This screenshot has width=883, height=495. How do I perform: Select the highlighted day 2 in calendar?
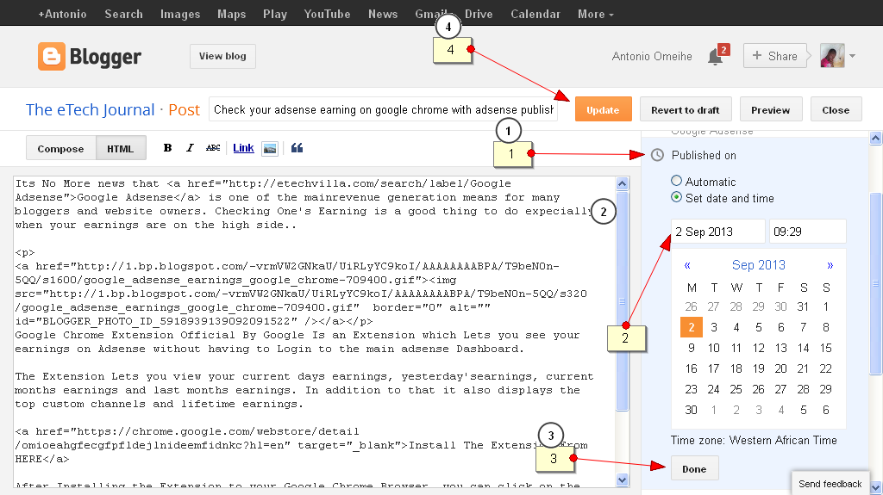point(691,327)
